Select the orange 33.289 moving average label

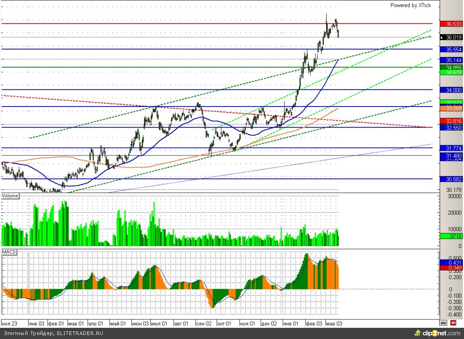click(x=451, y=108)
